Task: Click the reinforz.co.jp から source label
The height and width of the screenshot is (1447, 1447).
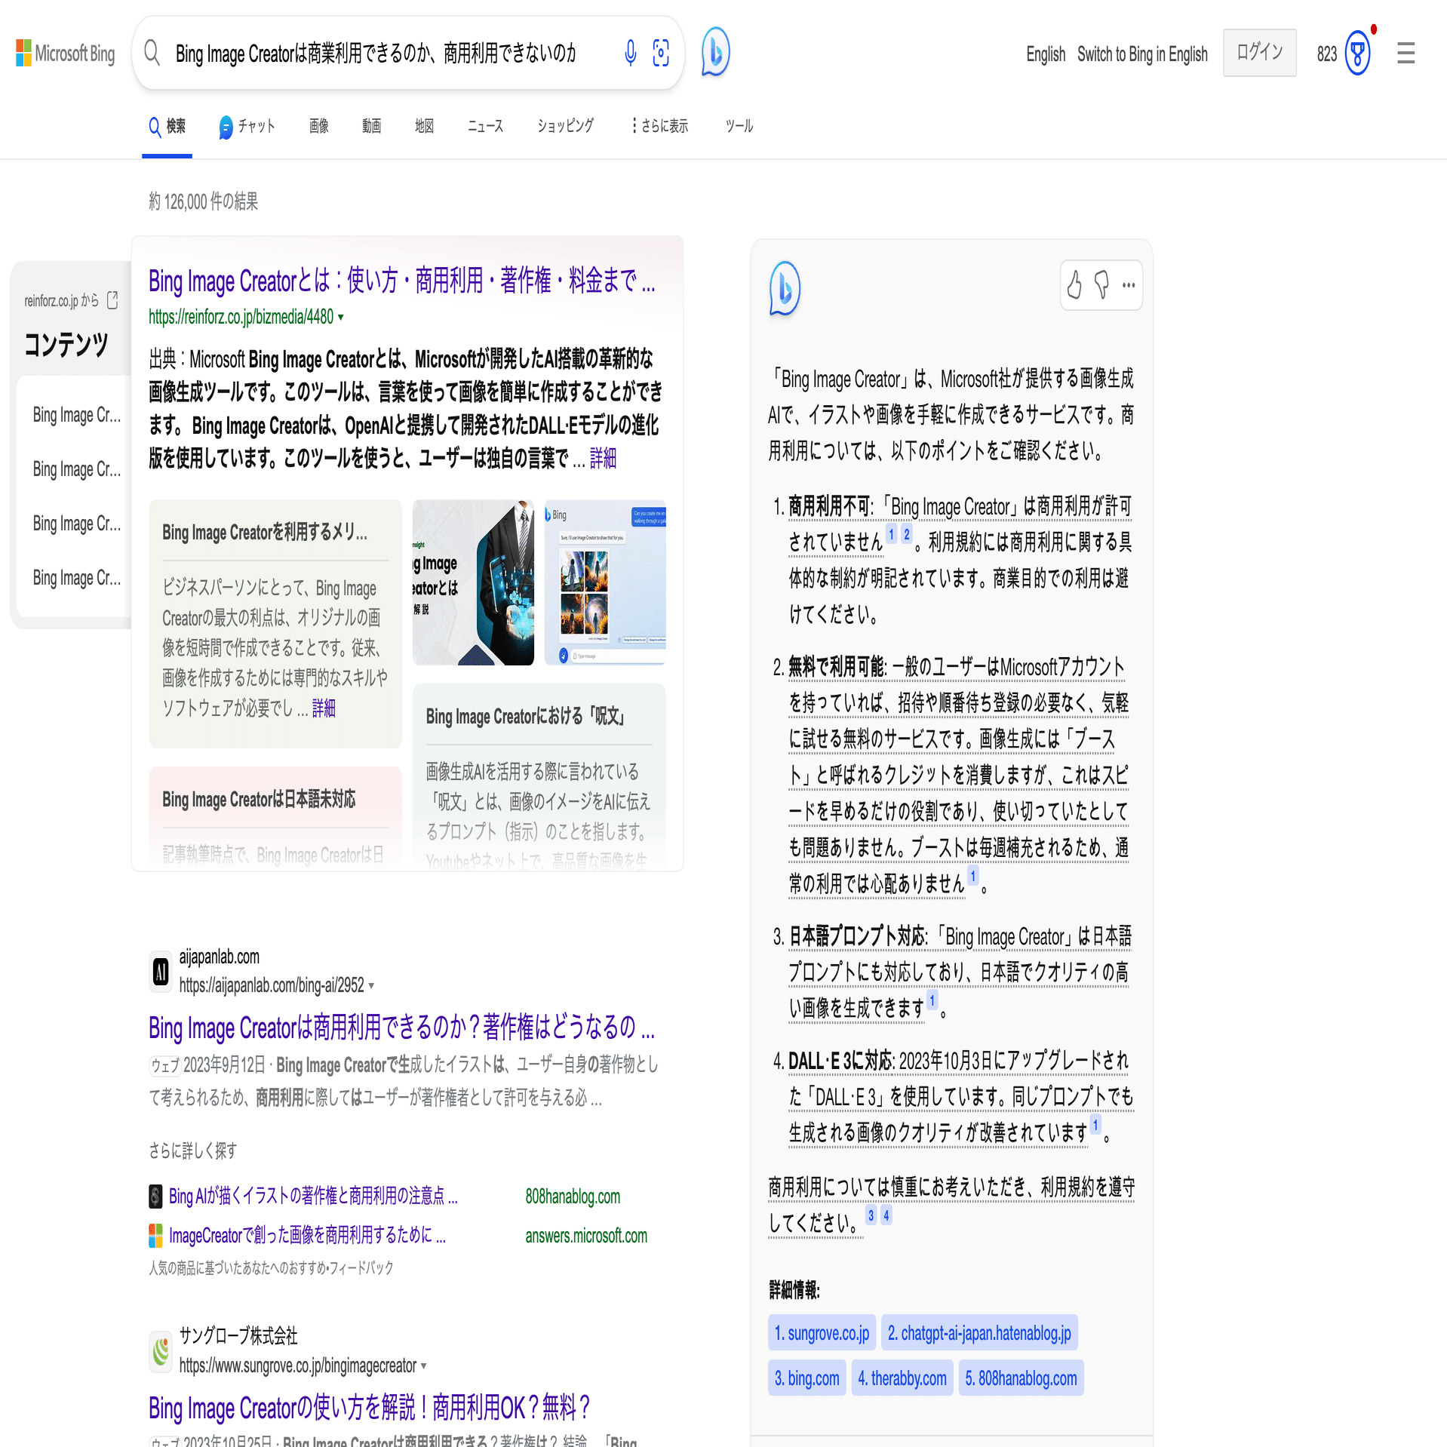Action: pyautogui.click(x=61, y=301)
